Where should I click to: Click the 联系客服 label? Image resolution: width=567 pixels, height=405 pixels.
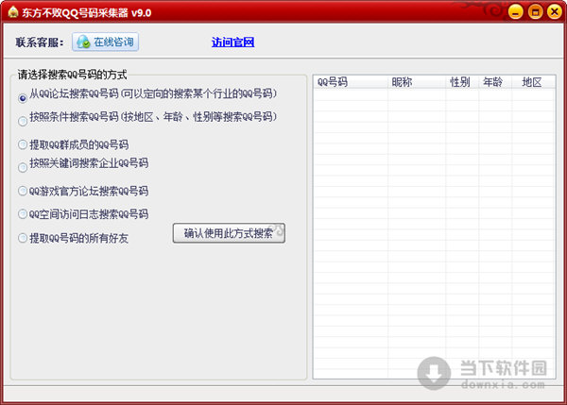40,42
